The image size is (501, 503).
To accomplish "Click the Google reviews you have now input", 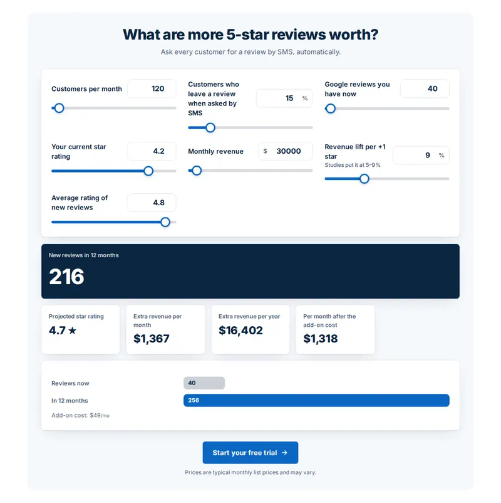I will tap(425, 89).
